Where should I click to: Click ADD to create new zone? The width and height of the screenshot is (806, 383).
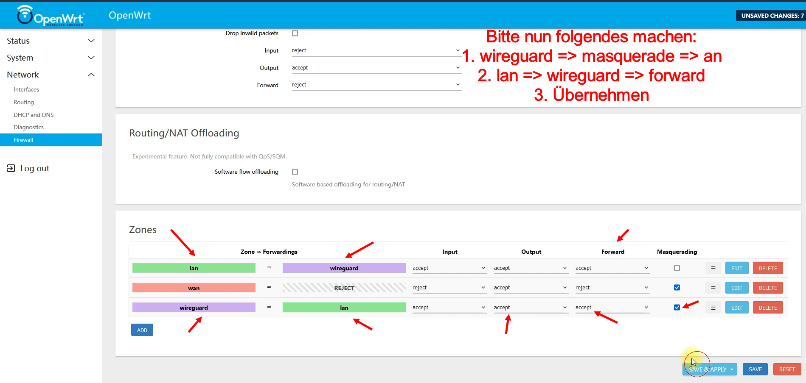pyautogui.click(x=142, y=330)
